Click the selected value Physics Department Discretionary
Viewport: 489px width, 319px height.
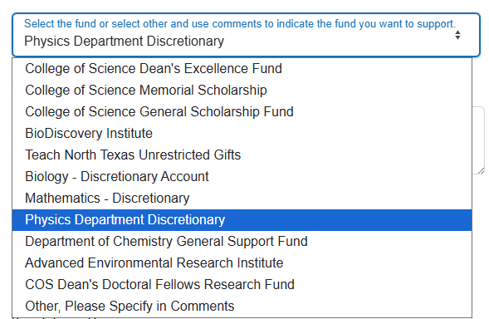pyautogui.click(x=125, y=42)
